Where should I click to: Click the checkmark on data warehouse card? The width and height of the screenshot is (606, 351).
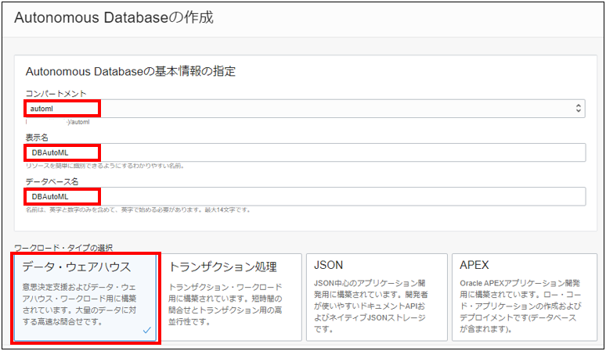[x=147, y=330]
